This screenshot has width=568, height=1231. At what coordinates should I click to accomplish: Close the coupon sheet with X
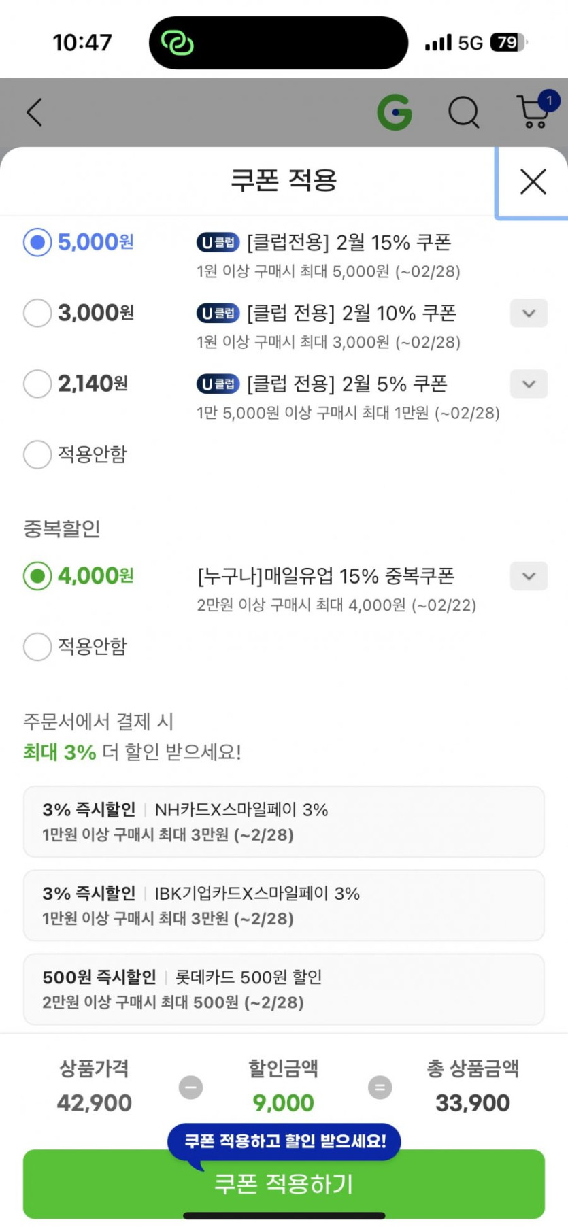[533, 182]
